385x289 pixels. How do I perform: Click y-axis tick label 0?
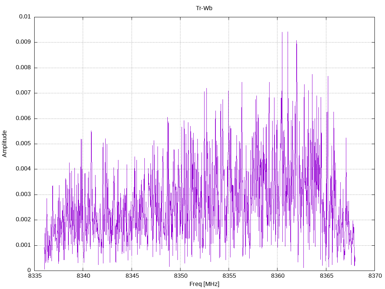point(29,271)
